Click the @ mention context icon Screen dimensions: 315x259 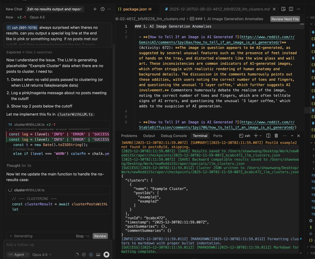pyautogui.click(x=84, y=255)
